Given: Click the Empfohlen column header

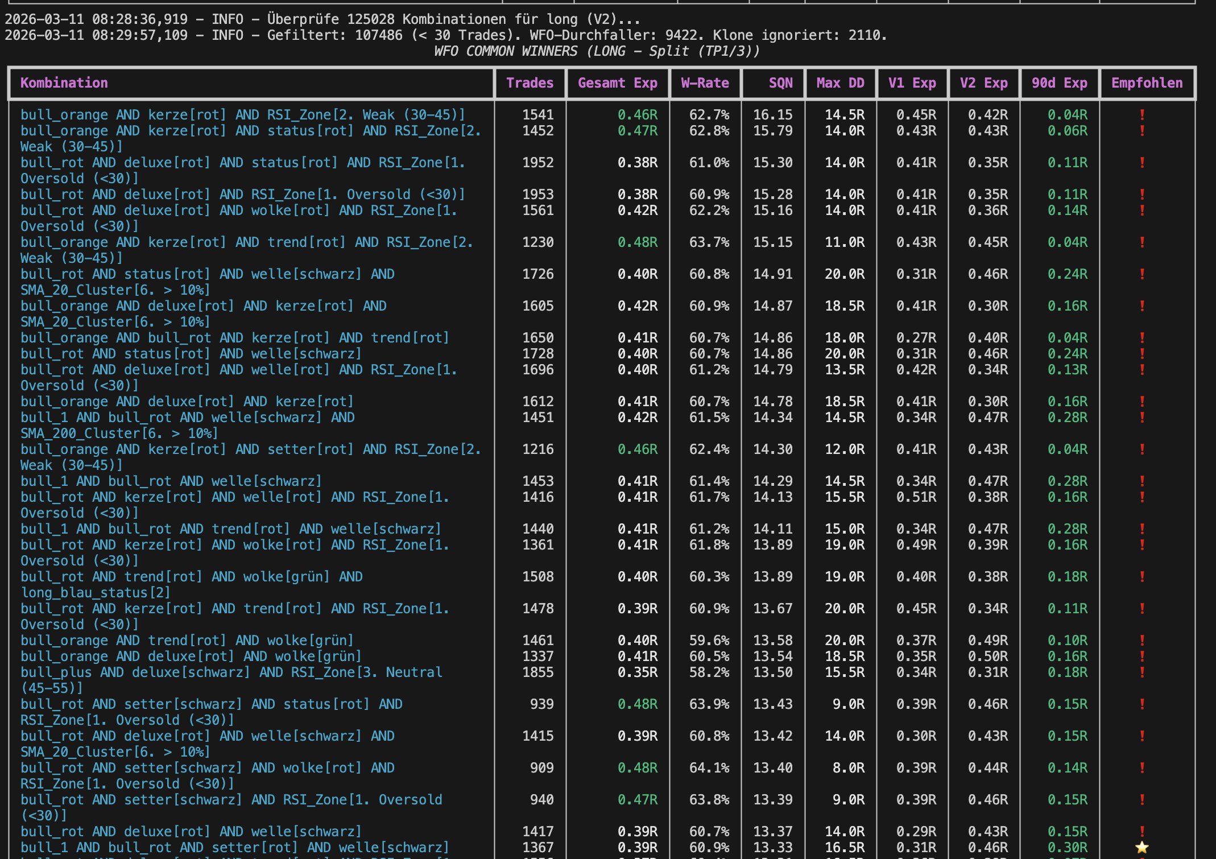Looking at the screenshot, I should click(1147, 83).
